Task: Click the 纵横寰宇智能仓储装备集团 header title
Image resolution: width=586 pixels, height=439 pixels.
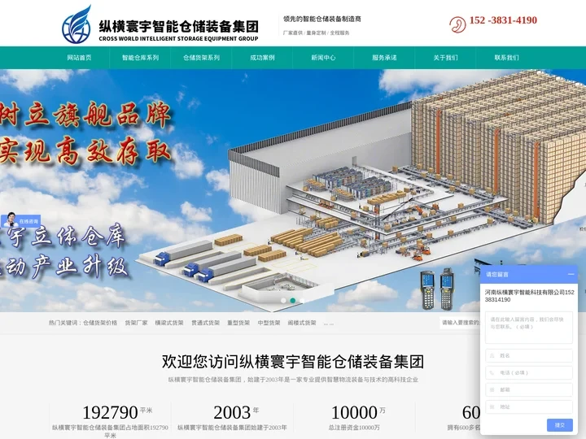Action: click(178, 26)
